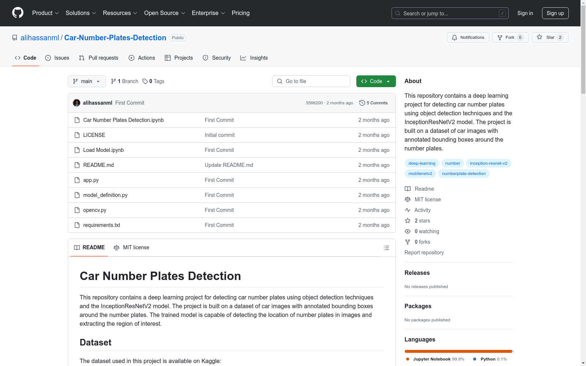The height and width of the screenshot is (366, 586).
Task: Open the Security tab
Action: [x=217, y=58]
